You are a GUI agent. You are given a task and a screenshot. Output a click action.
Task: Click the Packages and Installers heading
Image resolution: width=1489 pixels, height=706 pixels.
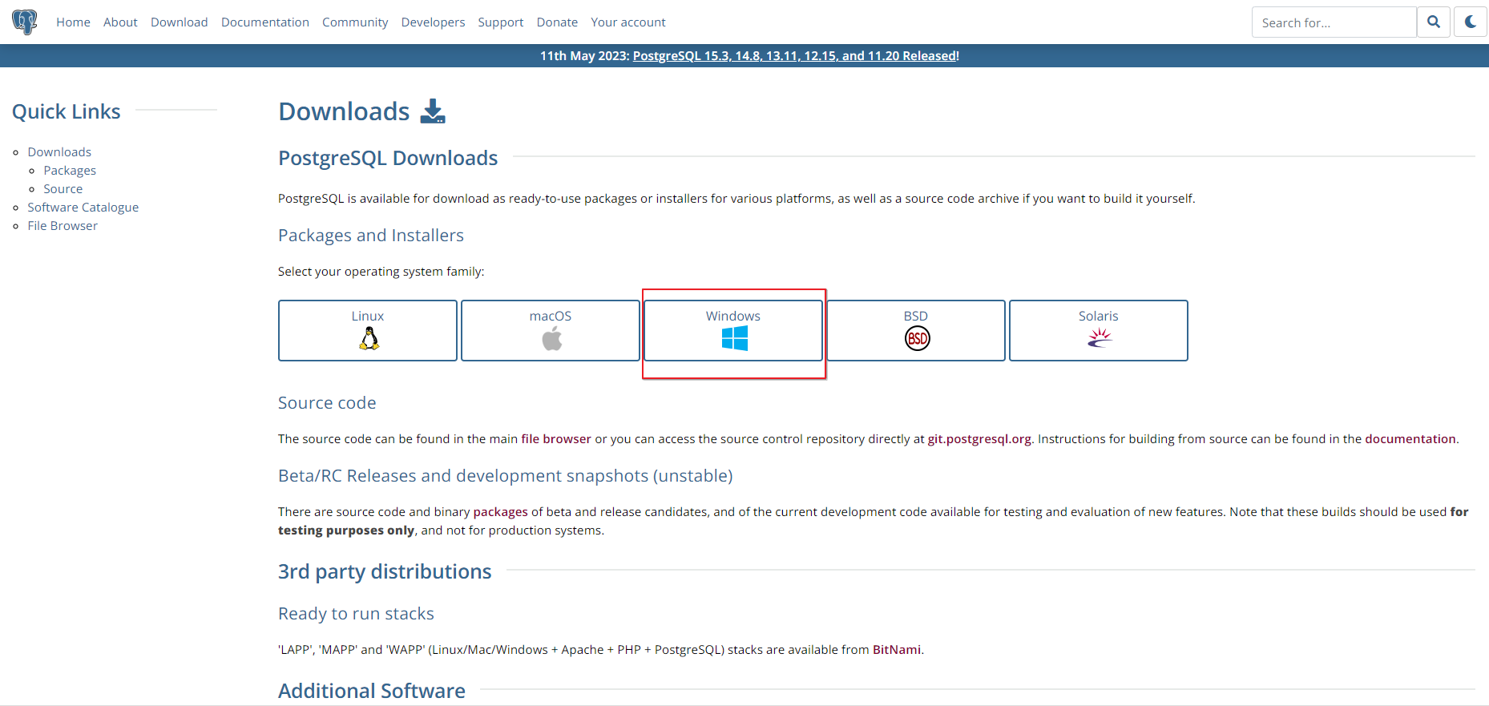371,236
